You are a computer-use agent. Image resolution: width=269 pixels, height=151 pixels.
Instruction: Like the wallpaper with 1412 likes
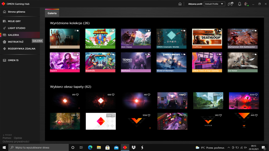pyautogui.click(x=221, y=115)
